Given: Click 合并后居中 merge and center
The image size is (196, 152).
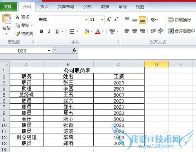Looking at the screenshot, I should click(181, 31).
